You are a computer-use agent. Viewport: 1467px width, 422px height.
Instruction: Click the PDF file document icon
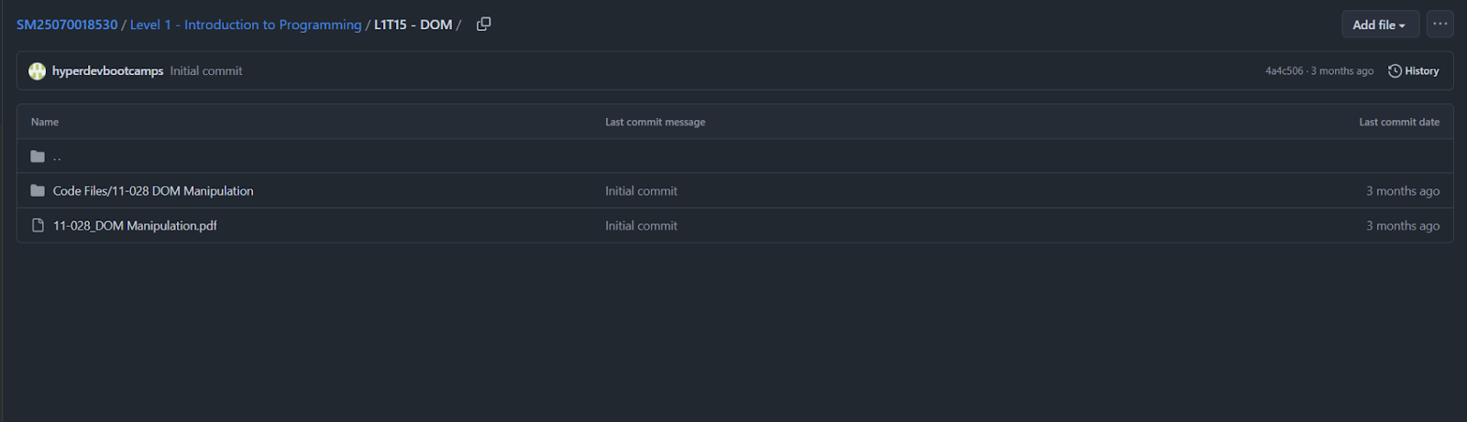click(x=38, y=226)
